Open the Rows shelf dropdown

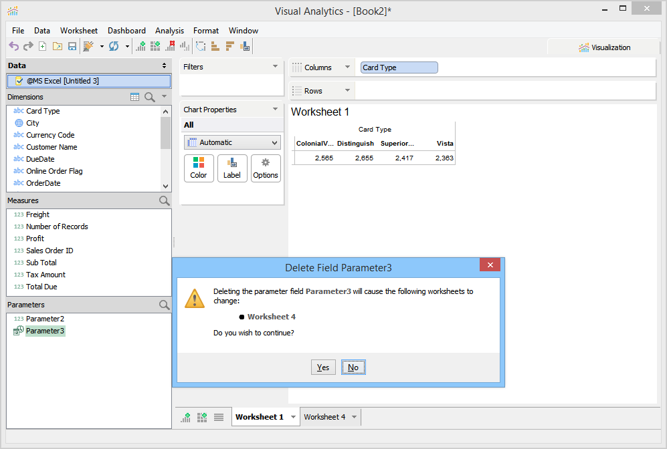[x=347, y=90]
